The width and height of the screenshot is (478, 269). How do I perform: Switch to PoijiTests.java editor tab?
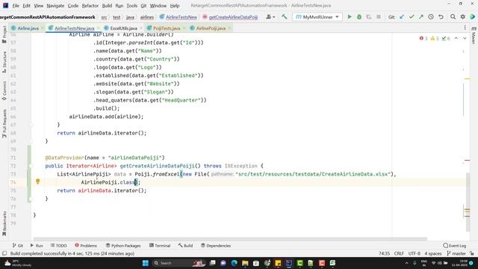tap(167, 28)
